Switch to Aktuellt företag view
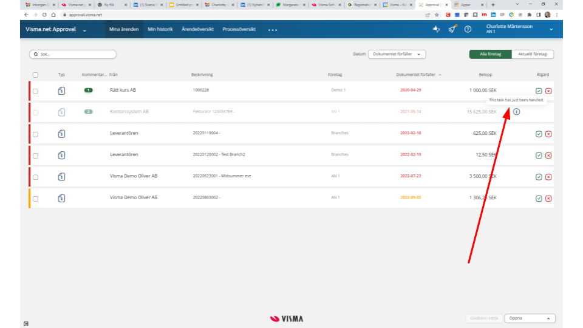This screenshot has width=583, height=328. (x=533, y=54)
